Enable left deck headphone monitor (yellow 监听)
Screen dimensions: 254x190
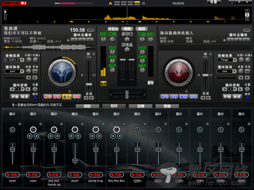[103, 83]
